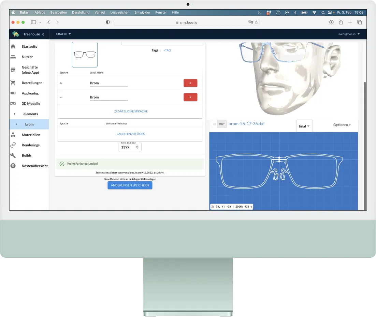Click the Wi-Fi menu bar icon
376x317 pixels.
click(314, 13)
